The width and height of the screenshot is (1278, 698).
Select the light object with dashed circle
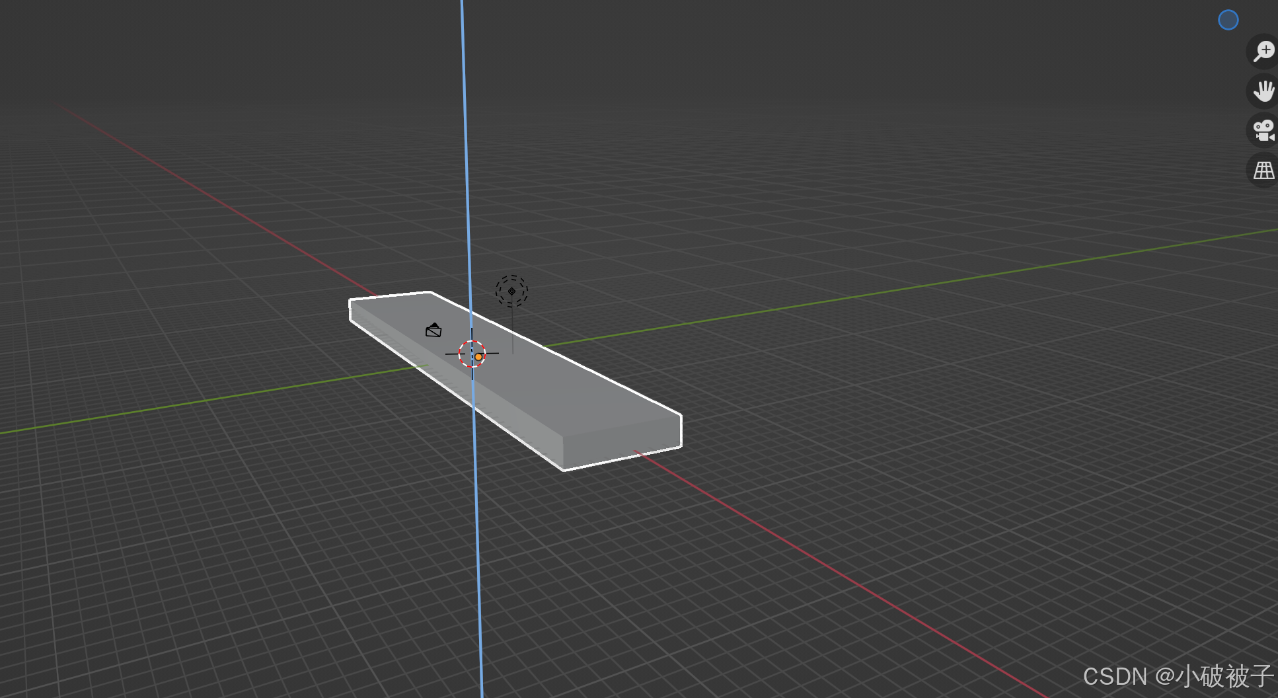[511, 291]
